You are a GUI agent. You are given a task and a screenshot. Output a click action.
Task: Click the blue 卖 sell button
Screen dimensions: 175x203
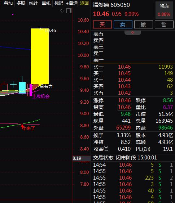click(123, 24)
